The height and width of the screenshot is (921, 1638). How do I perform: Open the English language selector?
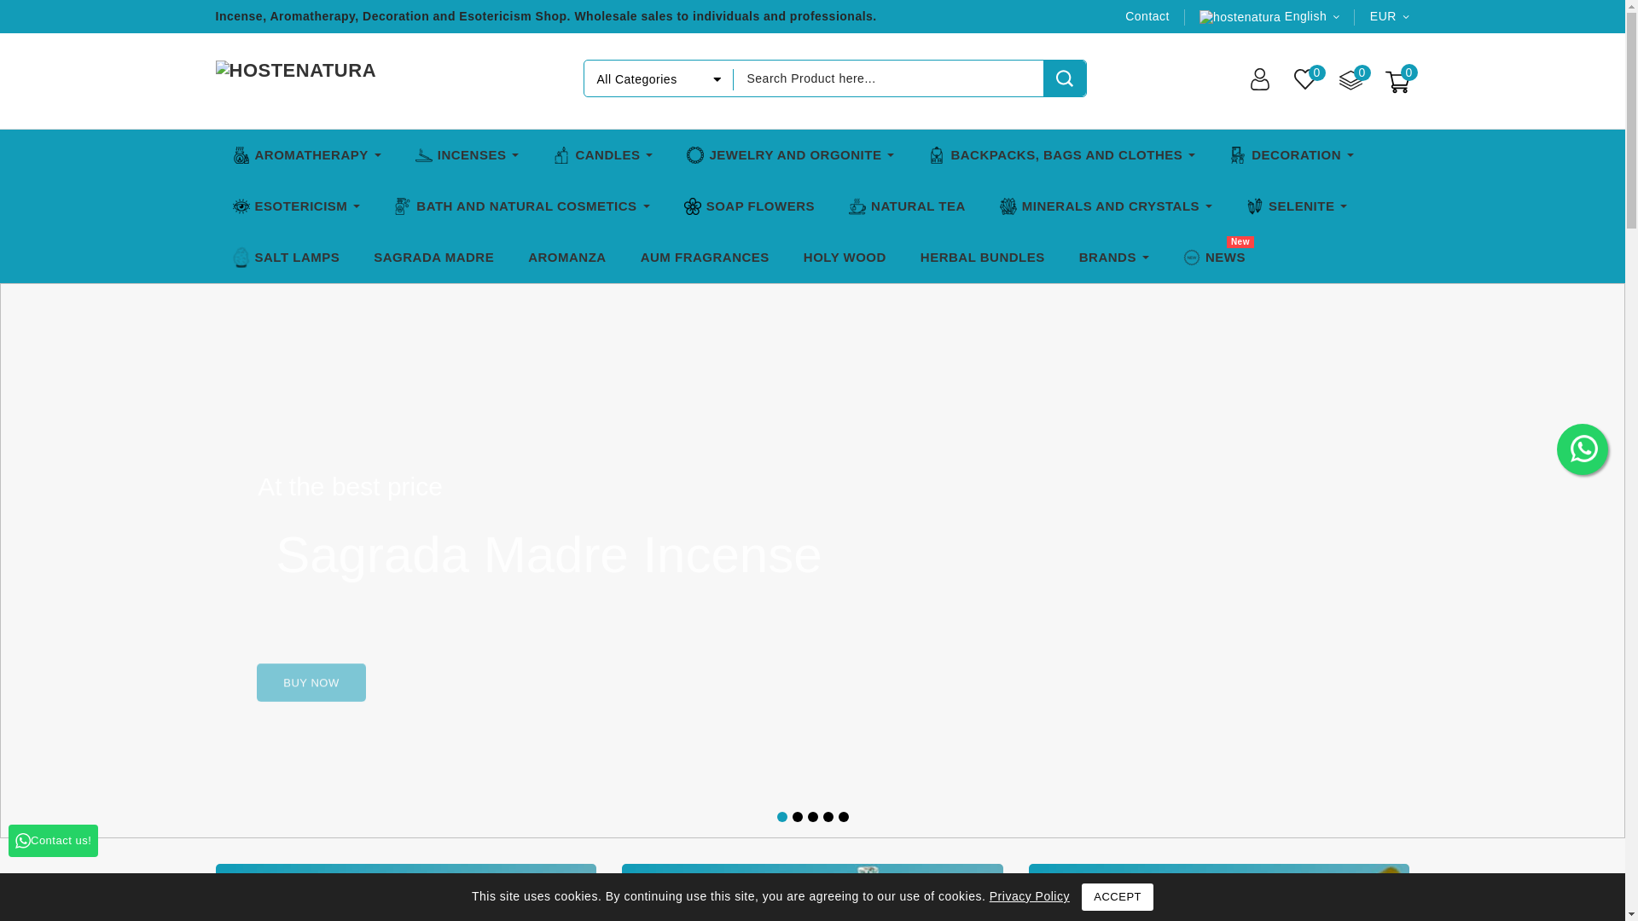pyautogui.click(x=1269, y=16)
